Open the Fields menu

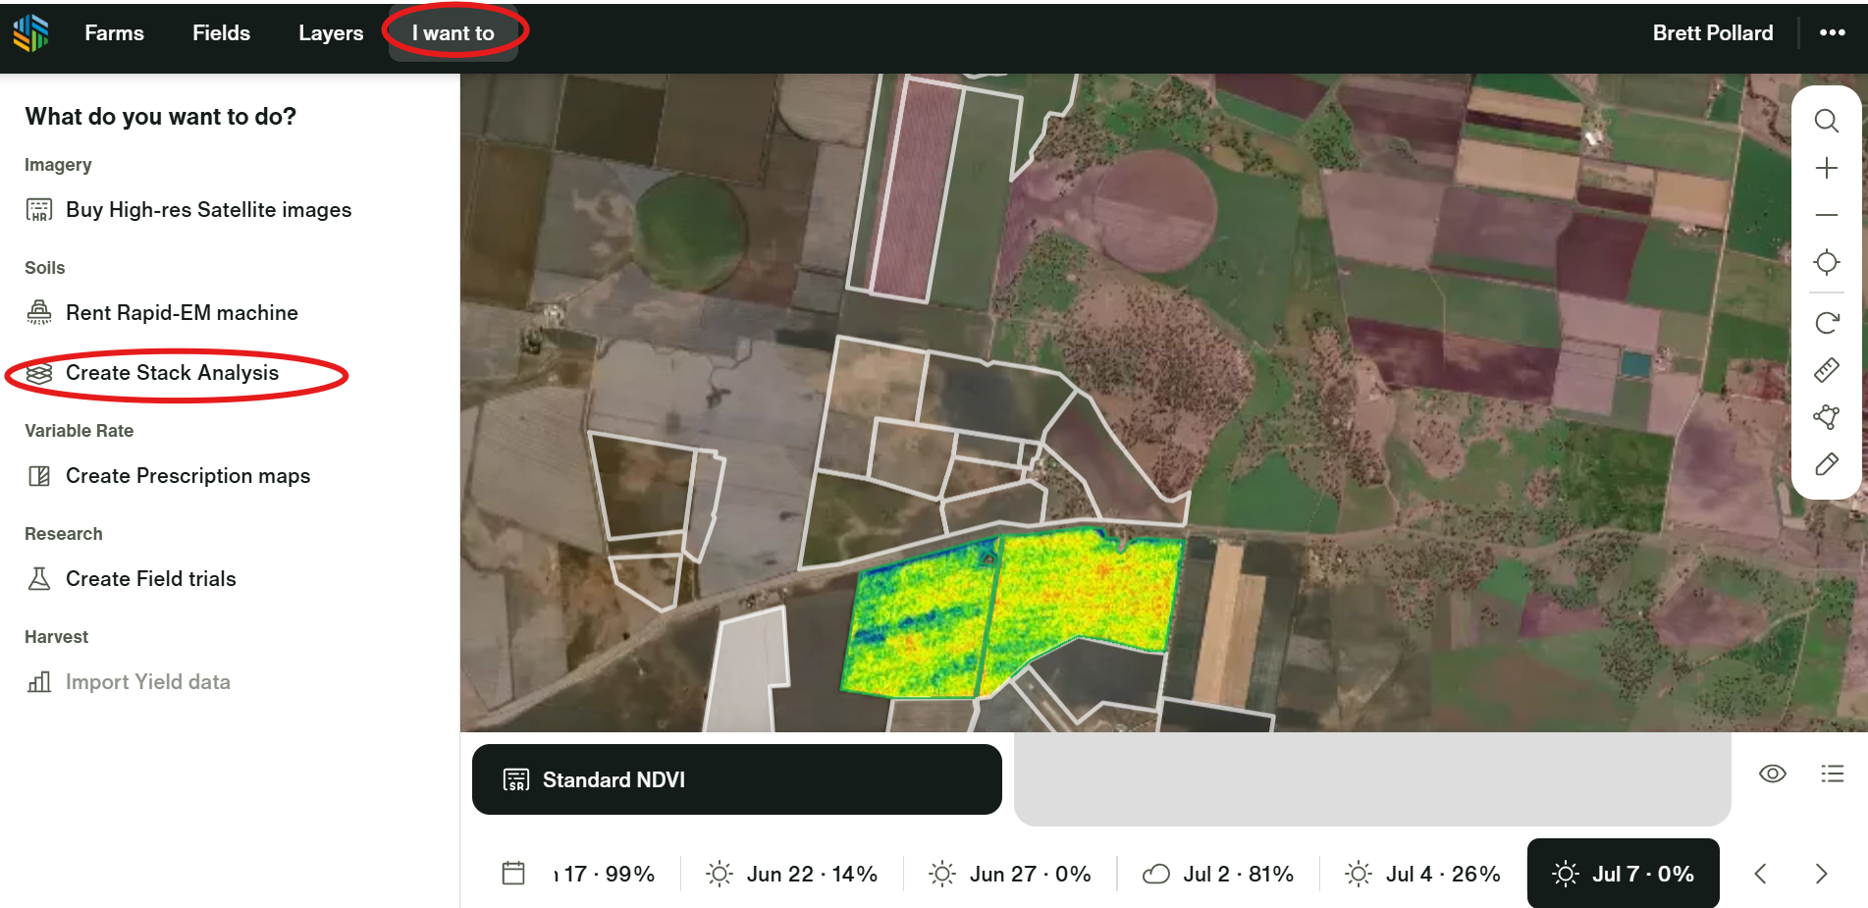(221, 33)
